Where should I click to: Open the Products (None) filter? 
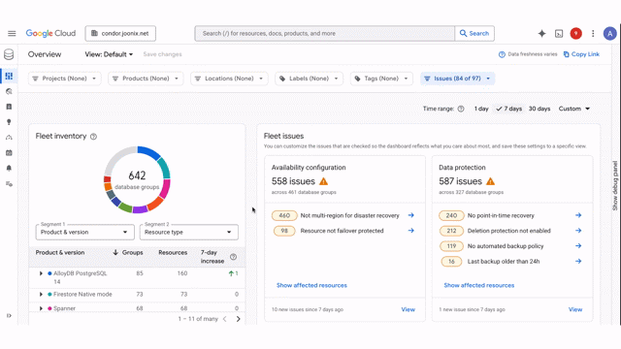(x=146, y=79)
